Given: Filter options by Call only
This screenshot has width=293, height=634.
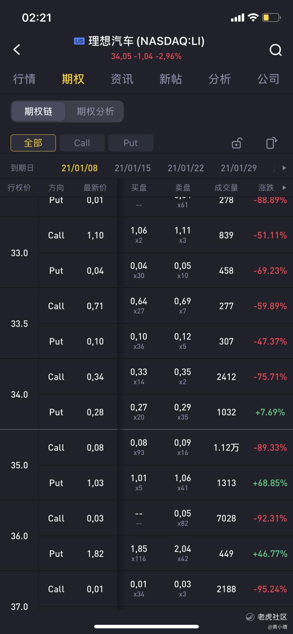Looking at the screenshot, I should click(x=82, y=143).
